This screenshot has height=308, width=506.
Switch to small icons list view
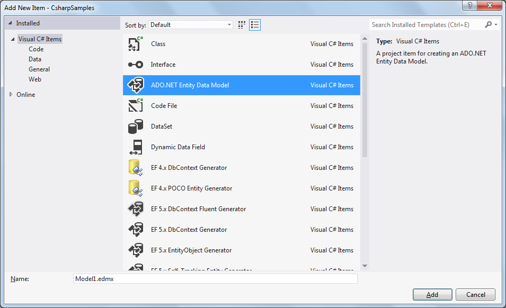[x=255, y=25]
